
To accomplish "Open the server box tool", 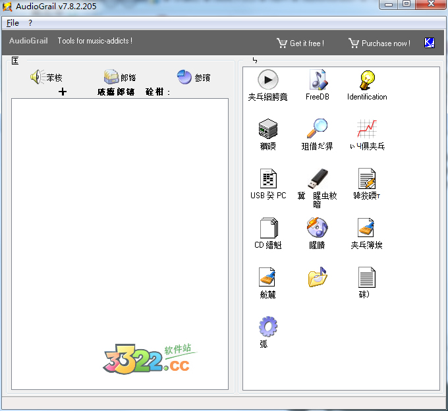I will (x=267, y=134).
